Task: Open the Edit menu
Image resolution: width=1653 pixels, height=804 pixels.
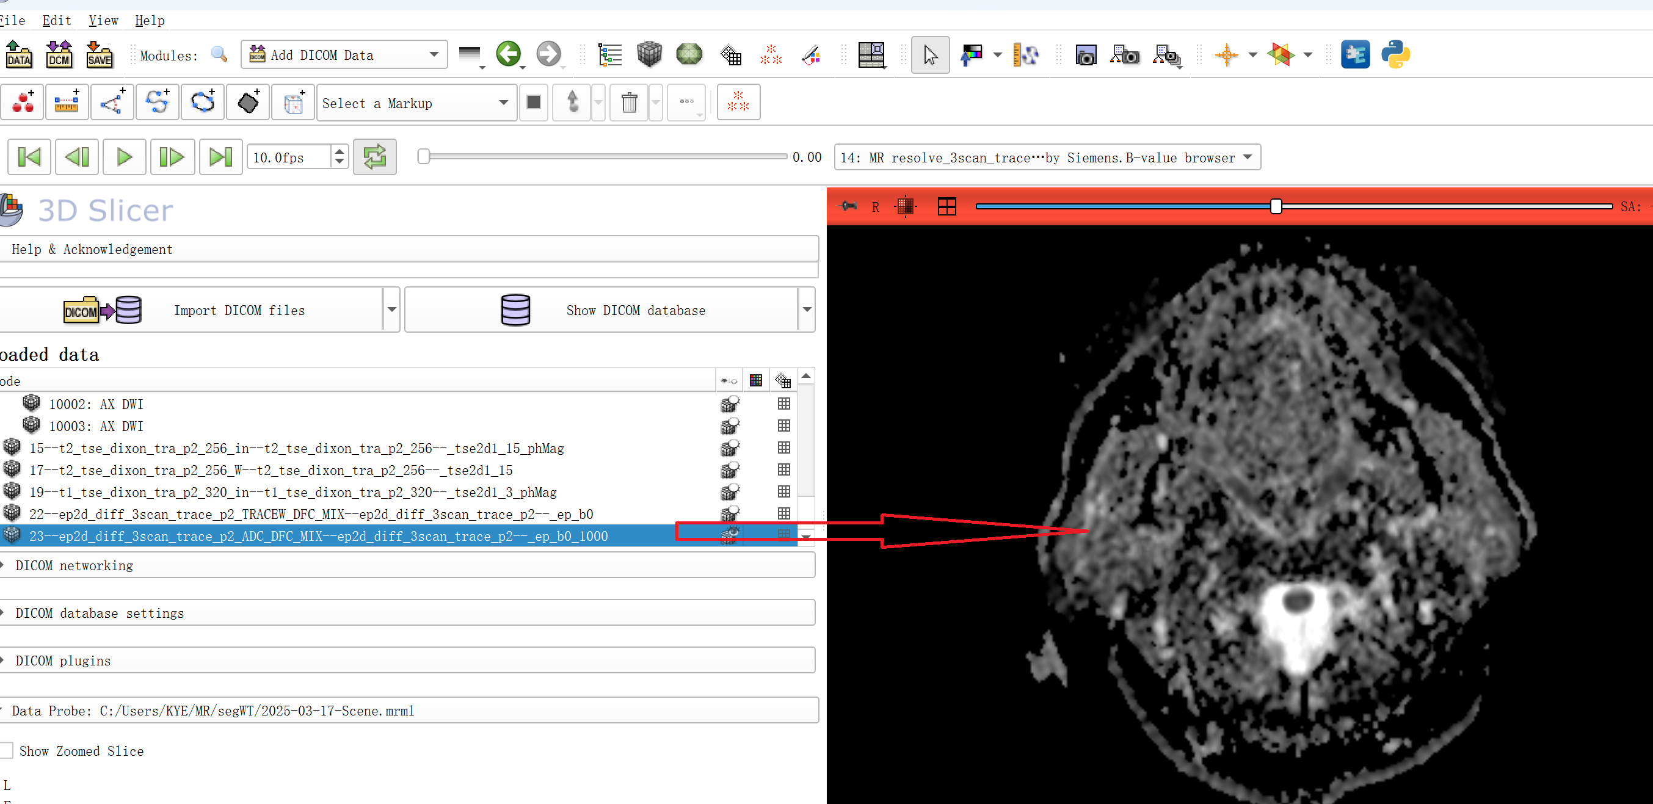Action: click(56, 20)
